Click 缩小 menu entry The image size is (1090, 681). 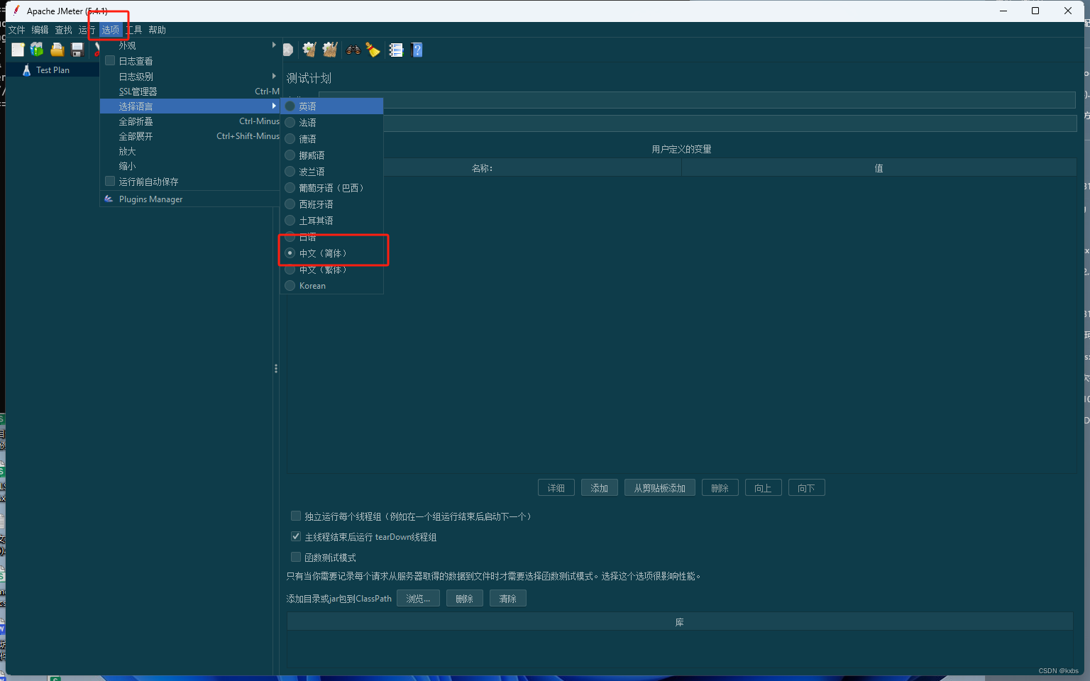tap(190, 166)
